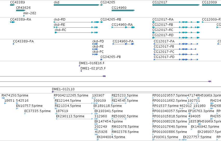Click transcript CG34265-RB
221x141 pixels.
[x=102, y=22]
